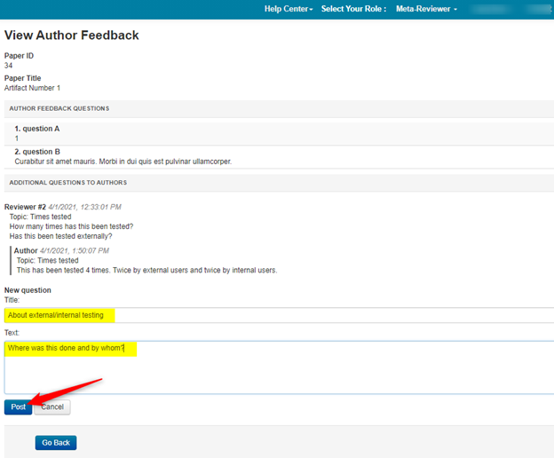This screenshot has height=458, width=554.
Task: Click 'How many times has this been tested?'
Action: (x=71, y=226)
